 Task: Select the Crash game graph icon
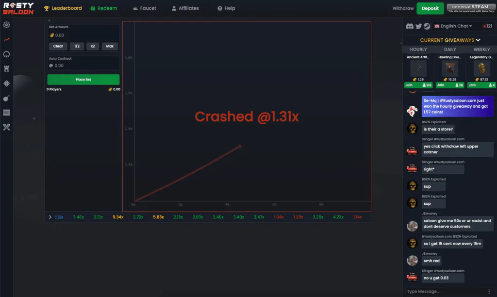point(6,39)
